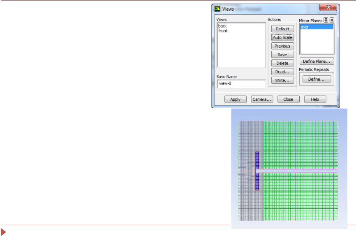Click the Save Name input field
356x237 pixels.
241,84
